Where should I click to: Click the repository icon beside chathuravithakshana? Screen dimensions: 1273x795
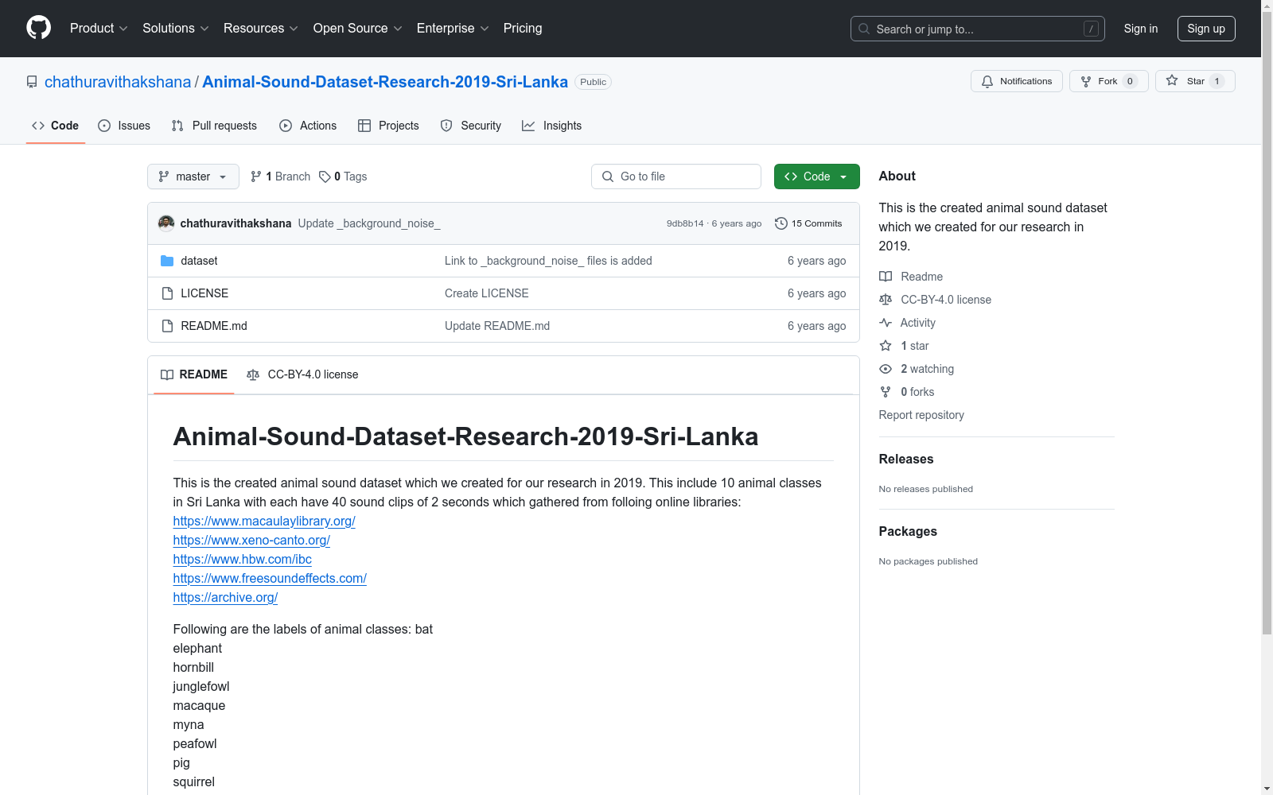pos(32,82)
